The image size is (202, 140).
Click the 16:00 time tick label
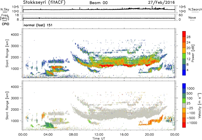coord(124,135)
